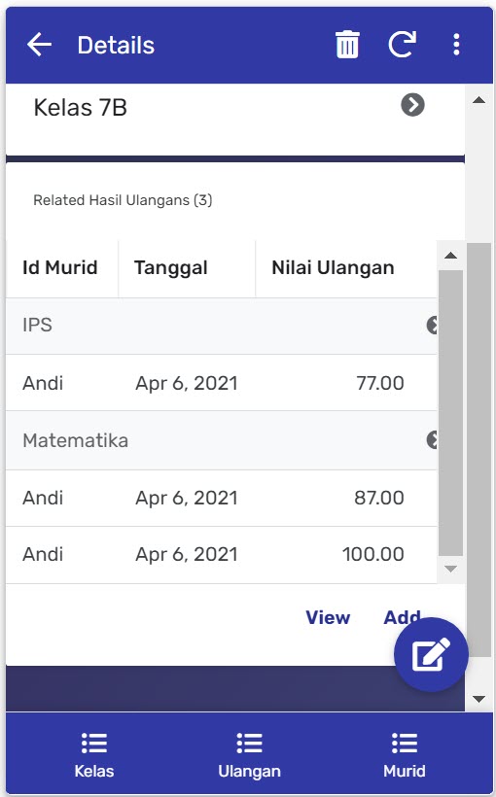Open the Matematika group arrow icon
The image size is (496, 797).
433,440
